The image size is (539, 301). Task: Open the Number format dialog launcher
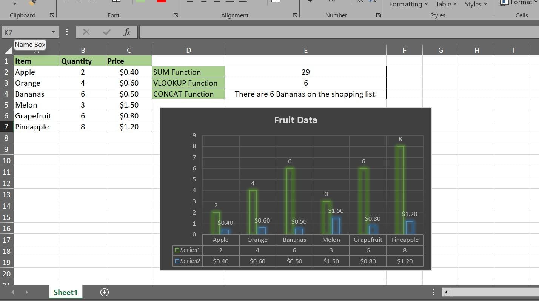[379, 15]
